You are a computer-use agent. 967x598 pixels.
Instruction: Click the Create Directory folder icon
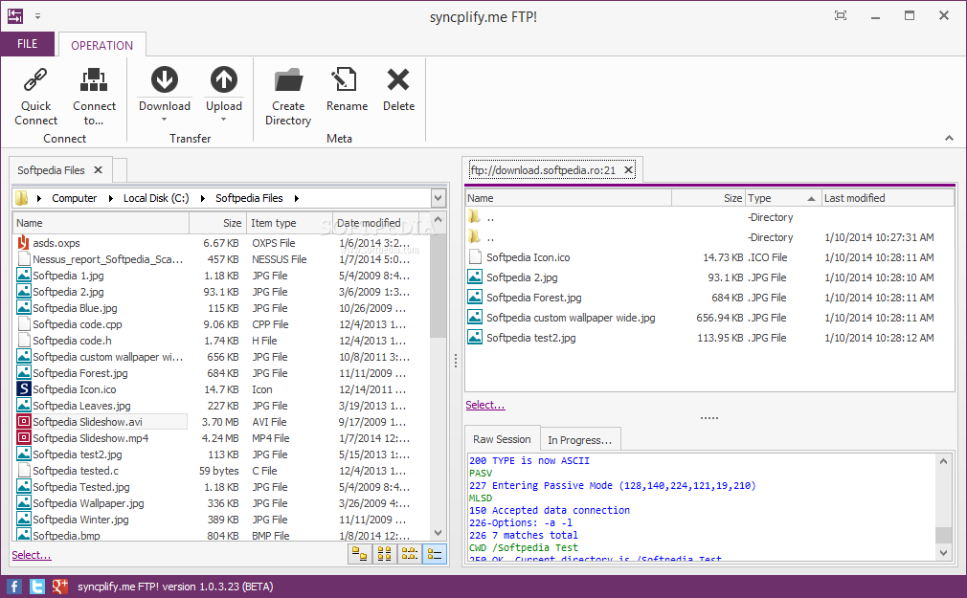[x=288, y=80]
